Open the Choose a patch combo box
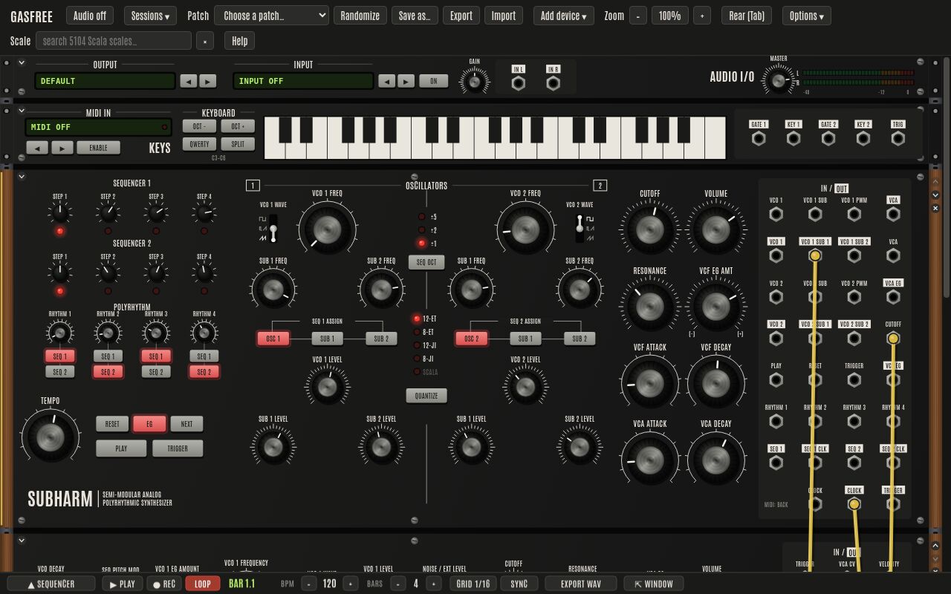 click(x=271, y=16)
